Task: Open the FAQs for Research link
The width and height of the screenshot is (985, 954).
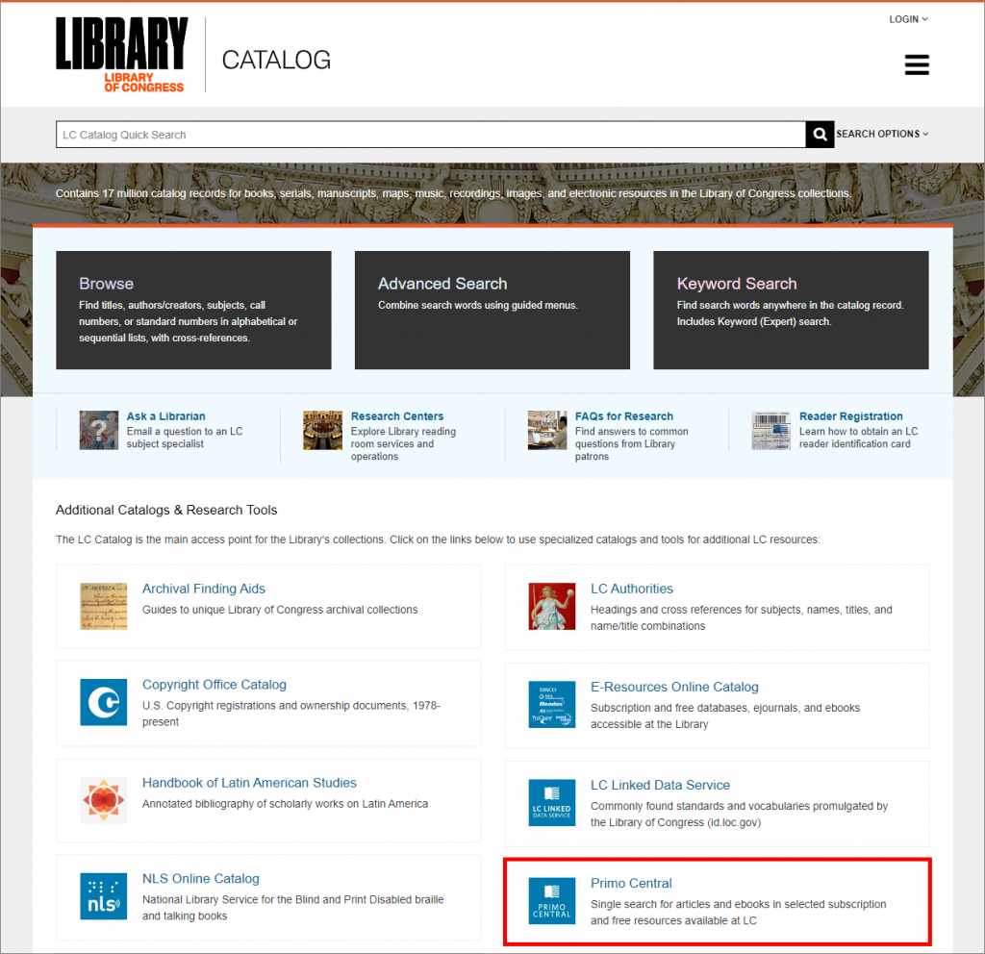Action: tap(623, 416)
